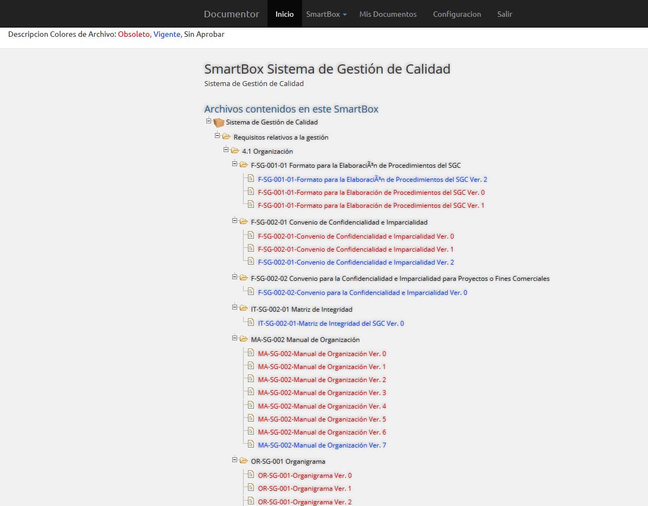Select the 4.1 Organización folder label
Viewport: 648px width, 506px height.
[267, 151]
